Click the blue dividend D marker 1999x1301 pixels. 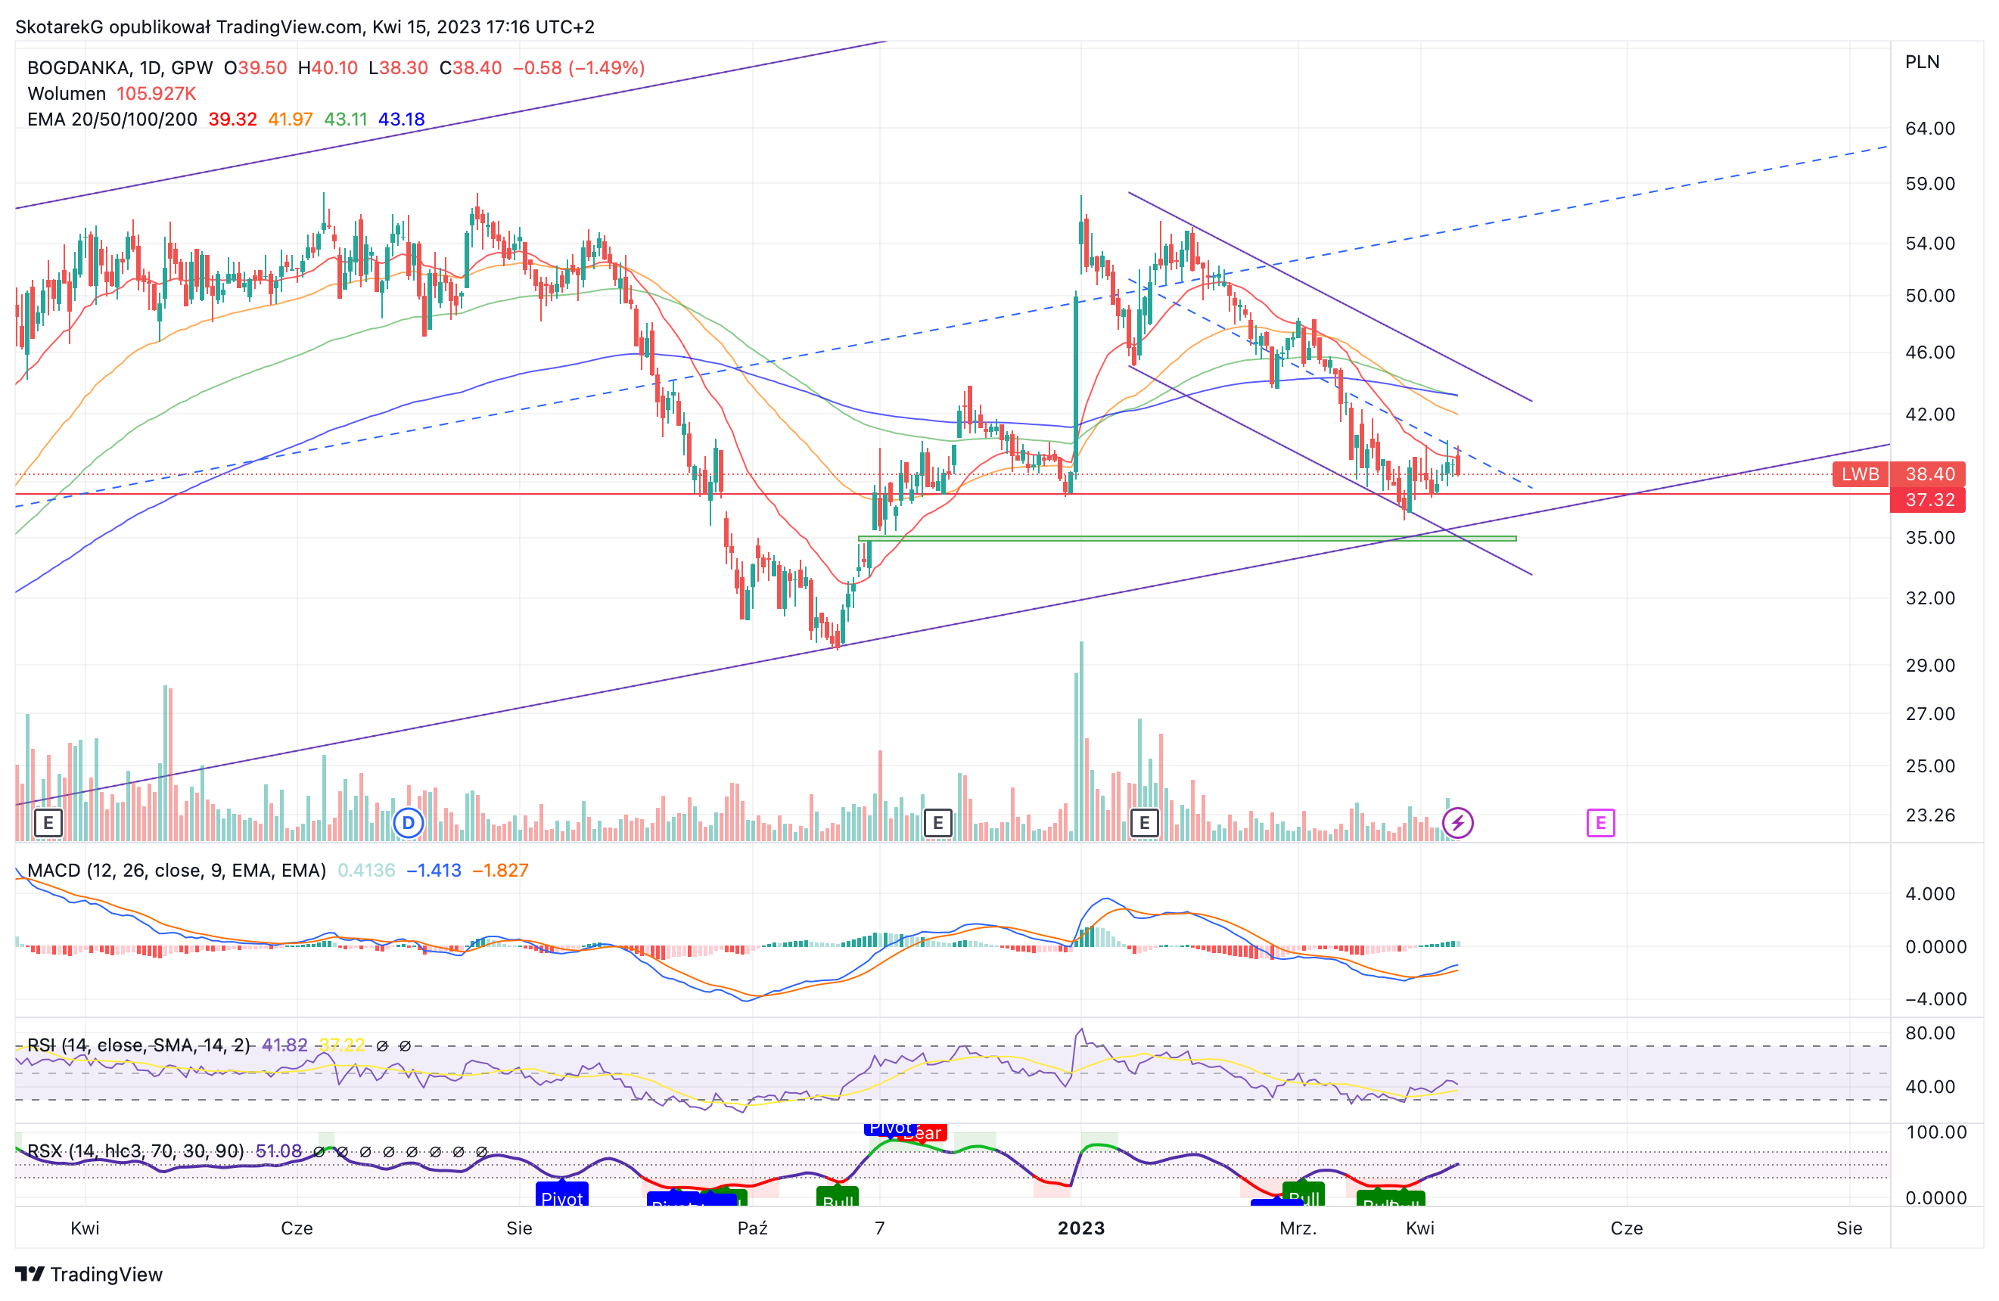click(409, 822)
